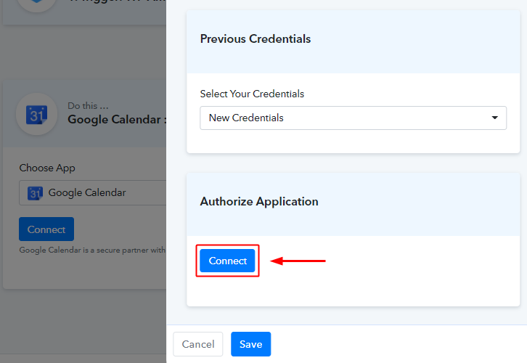
Task: Cancel the credentials dialog
Action: point(198,344)
